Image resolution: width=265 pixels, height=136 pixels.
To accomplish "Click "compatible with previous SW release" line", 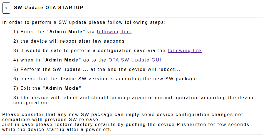I will point(51,119).
